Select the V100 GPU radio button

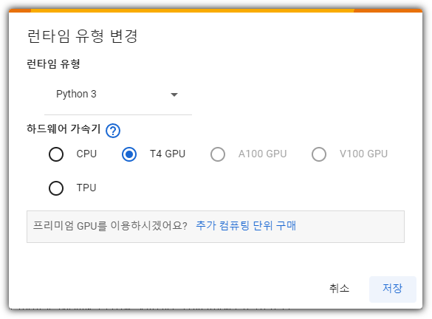(x=319, y=154)
